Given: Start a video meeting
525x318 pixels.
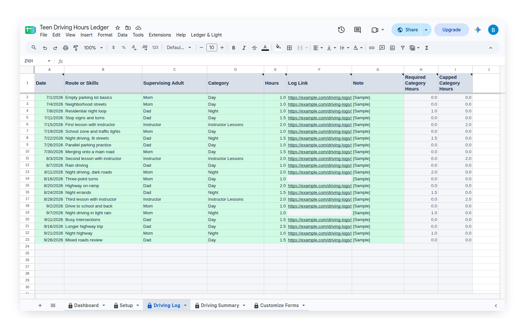Looking at the screenshot, I should 375,30.
